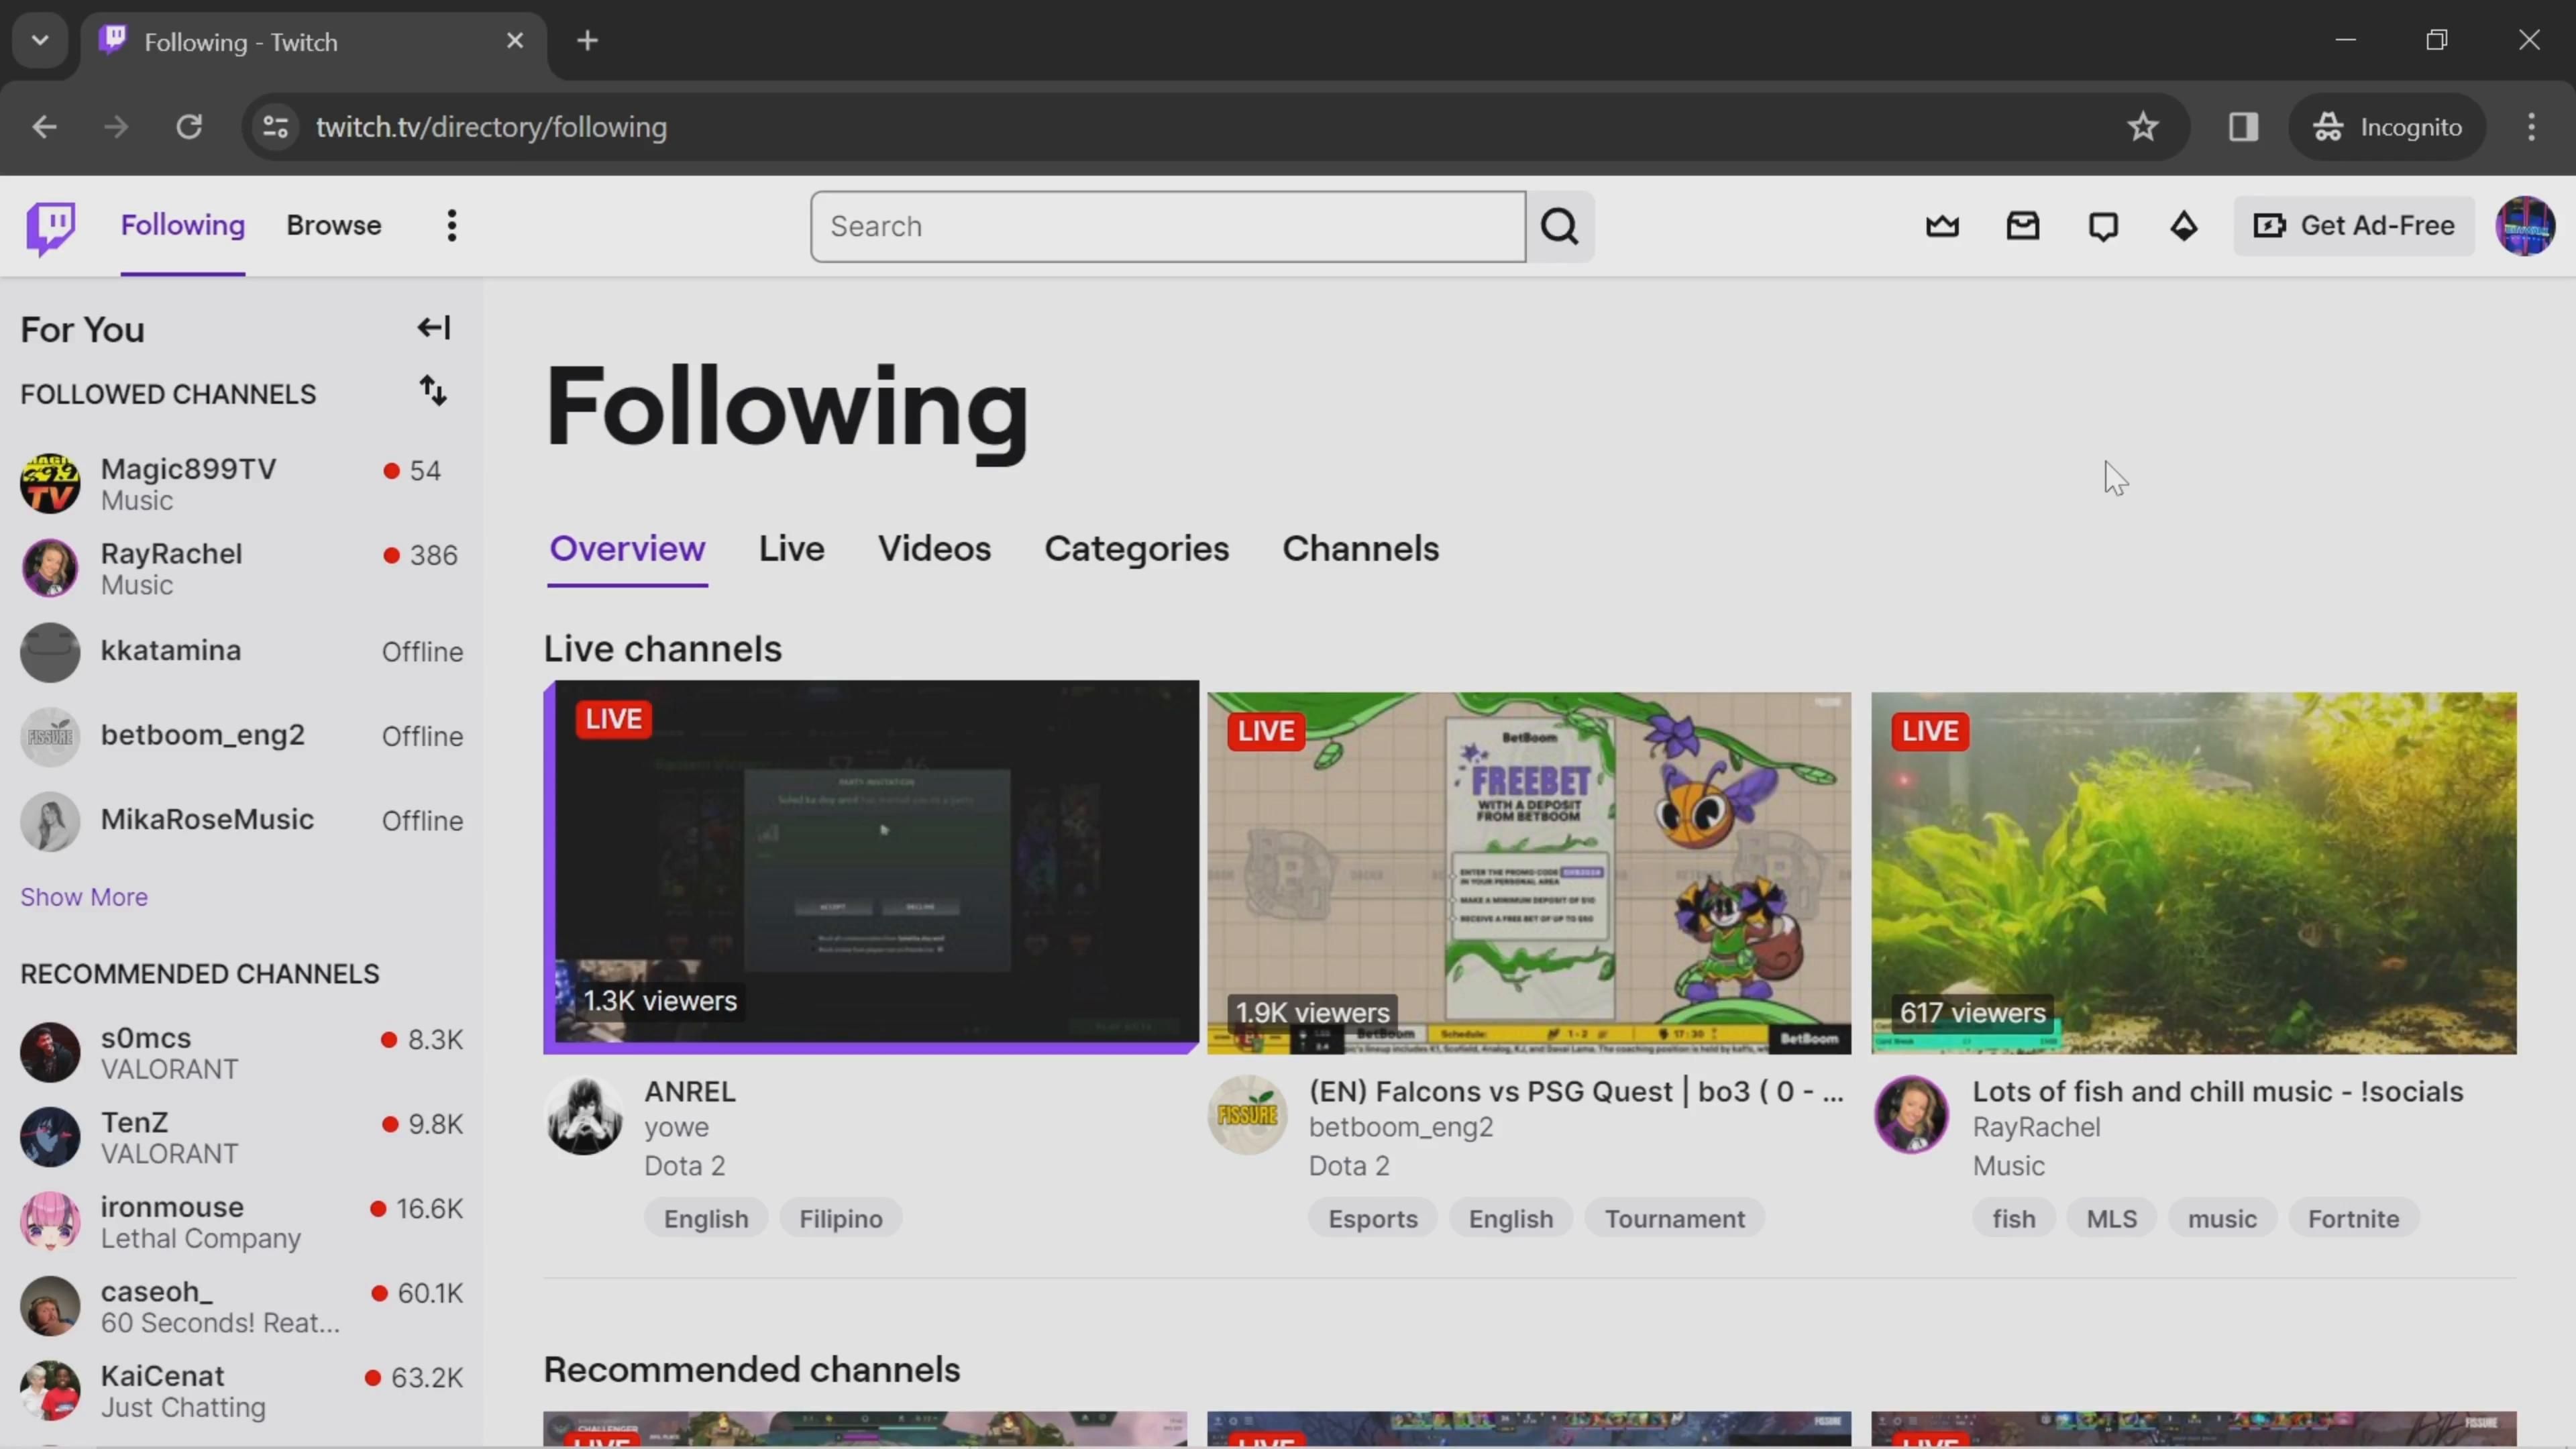Expand followed channels with Show More
The image size is (2576, 1449).
84,897
